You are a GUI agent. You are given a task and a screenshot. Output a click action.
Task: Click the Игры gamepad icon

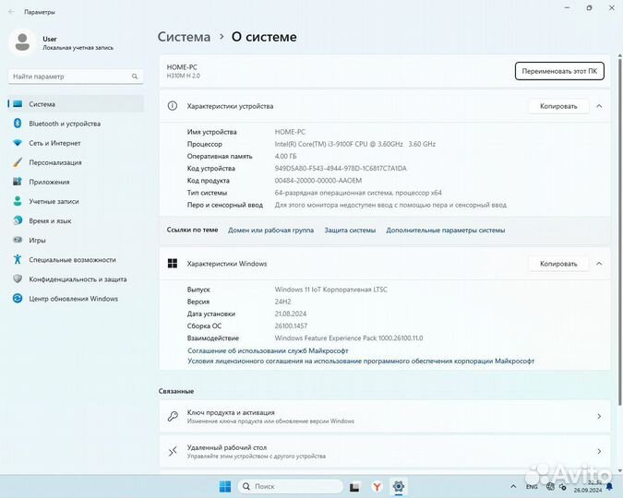click(x=18, y=240)
